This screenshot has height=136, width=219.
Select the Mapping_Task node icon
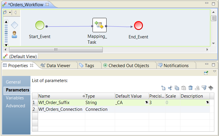pyautogui.click(x=100, y=25)
